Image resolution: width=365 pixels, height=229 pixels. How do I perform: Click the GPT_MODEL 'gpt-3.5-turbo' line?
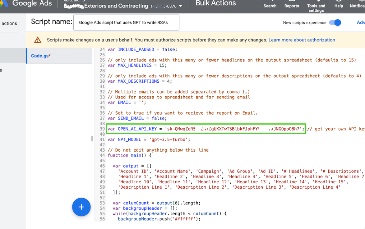(149, 139)
